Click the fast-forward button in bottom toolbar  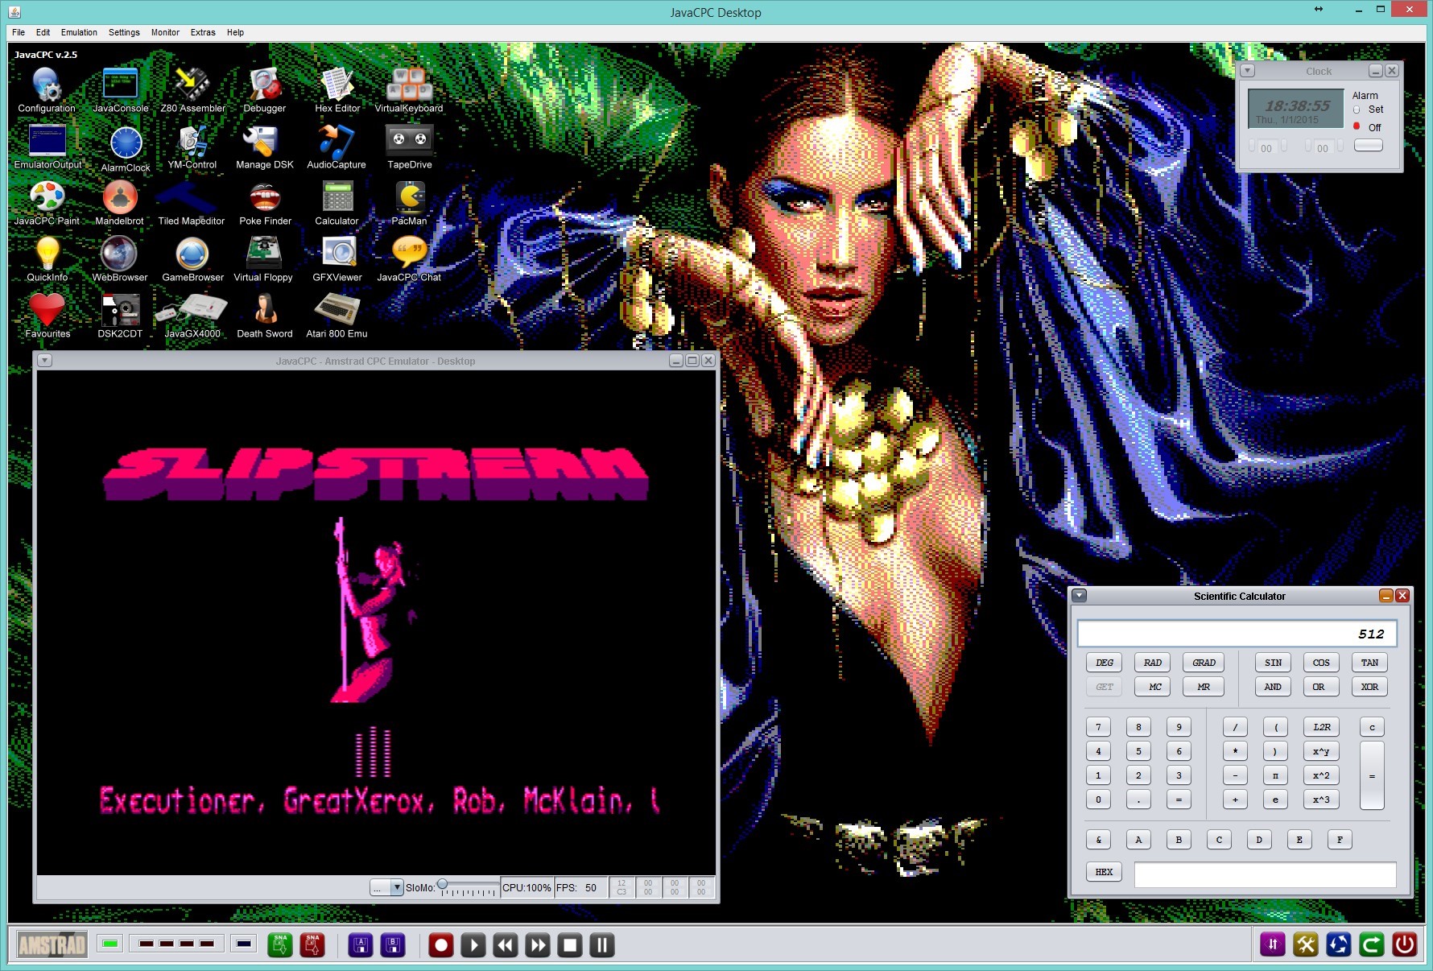click(538, 944)
